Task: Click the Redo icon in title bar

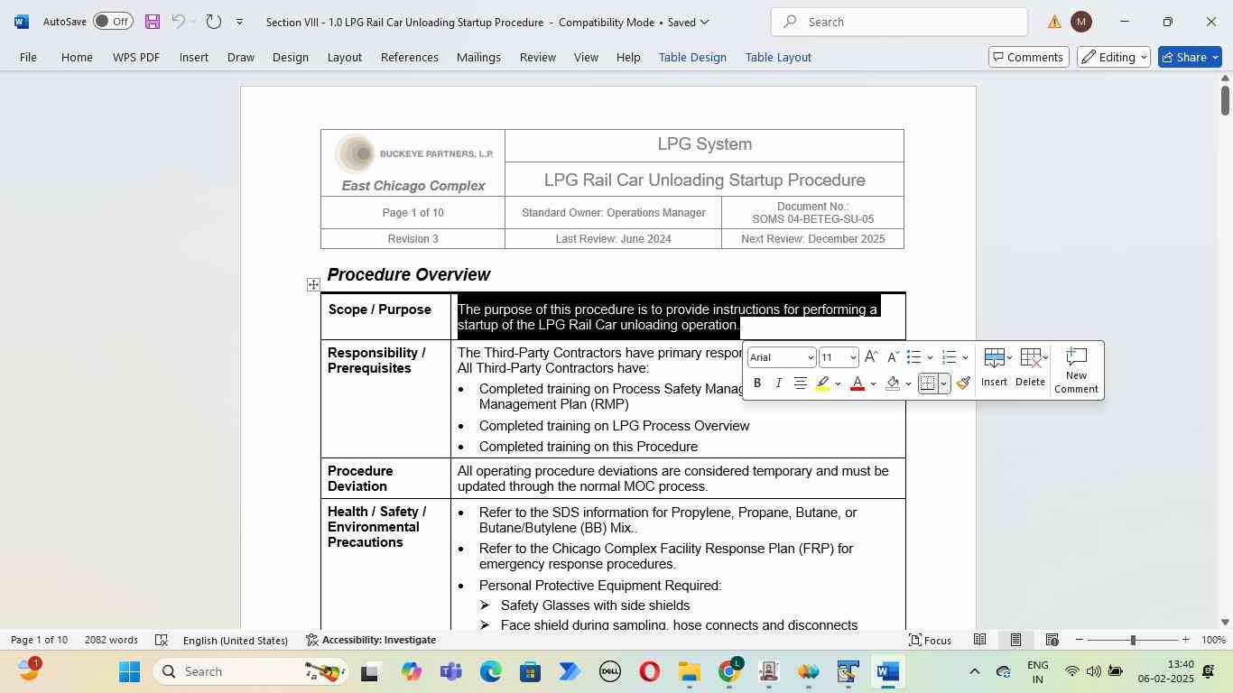Action: coord(213,22)
